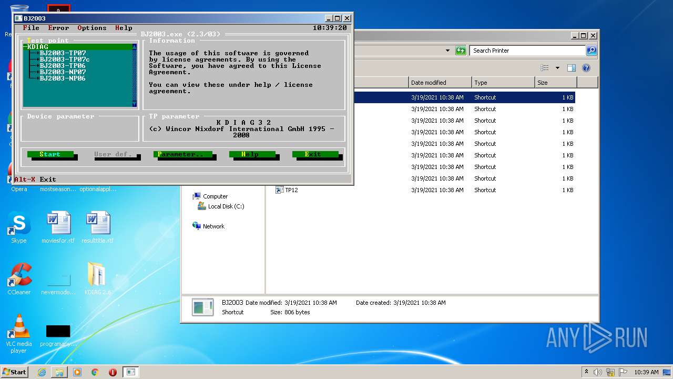673x379 pixels.
Task: Open the File menu in BJ2003
Action: point(31,28)
